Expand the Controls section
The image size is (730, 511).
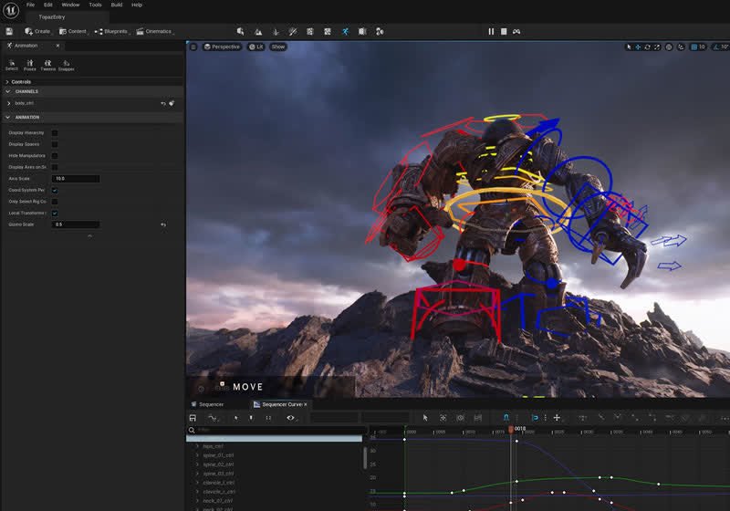7,81
